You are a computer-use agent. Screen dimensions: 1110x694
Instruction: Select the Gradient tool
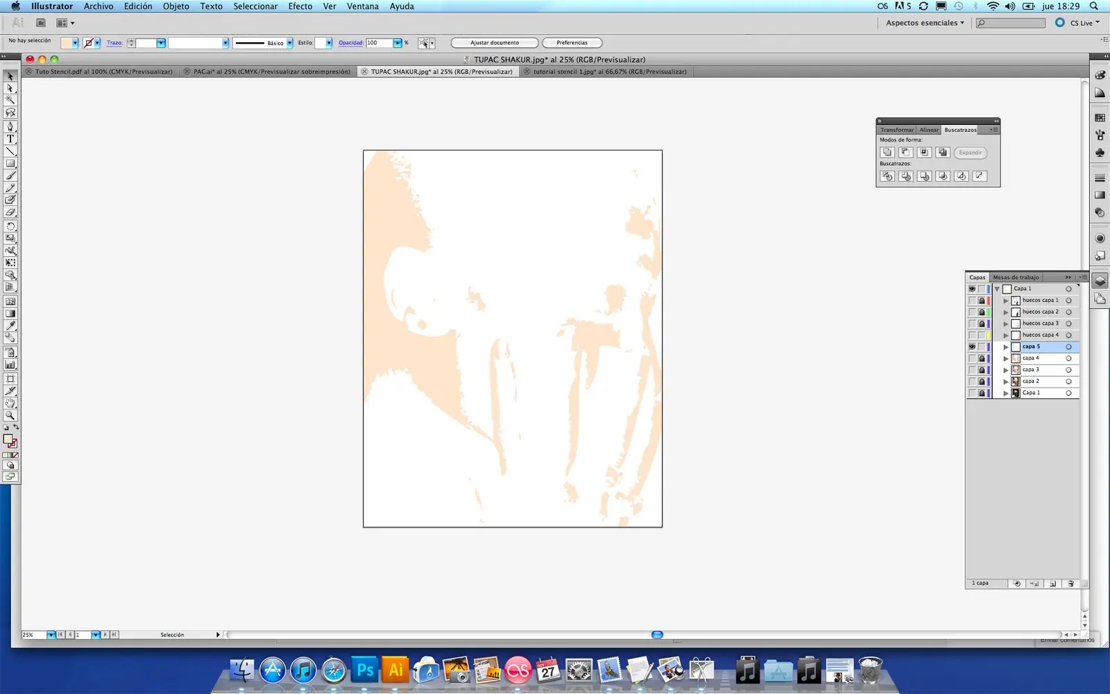(10, 313)
